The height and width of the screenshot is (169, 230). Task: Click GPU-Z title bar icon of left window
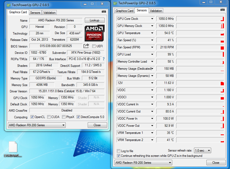tap(9, 5)
